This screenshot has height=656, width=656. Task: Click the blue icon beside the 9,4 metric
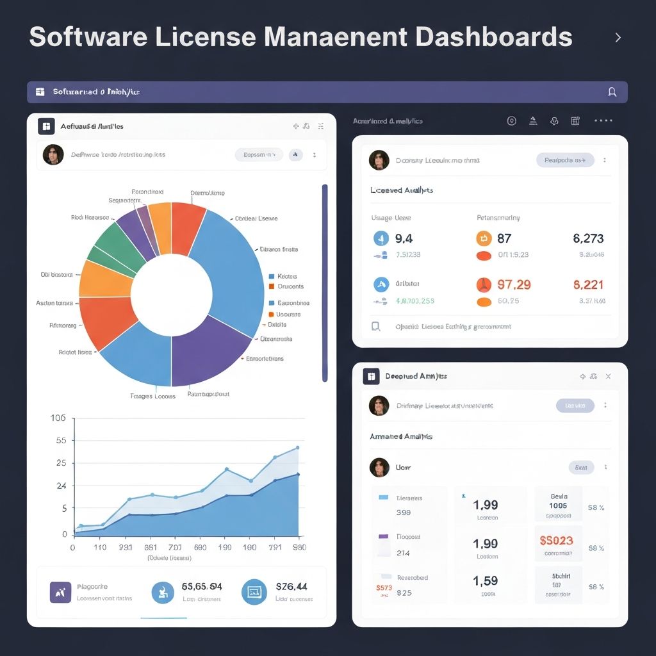coord(381,239)
